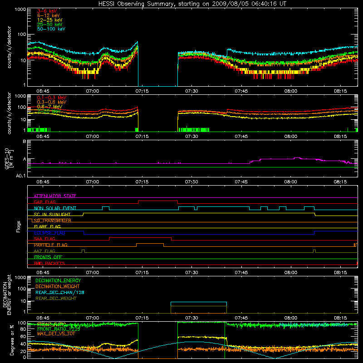The width and height of the screenshot is (363, 363).
Task: Click the vertical Flags axis title
Action: [19, 226]
